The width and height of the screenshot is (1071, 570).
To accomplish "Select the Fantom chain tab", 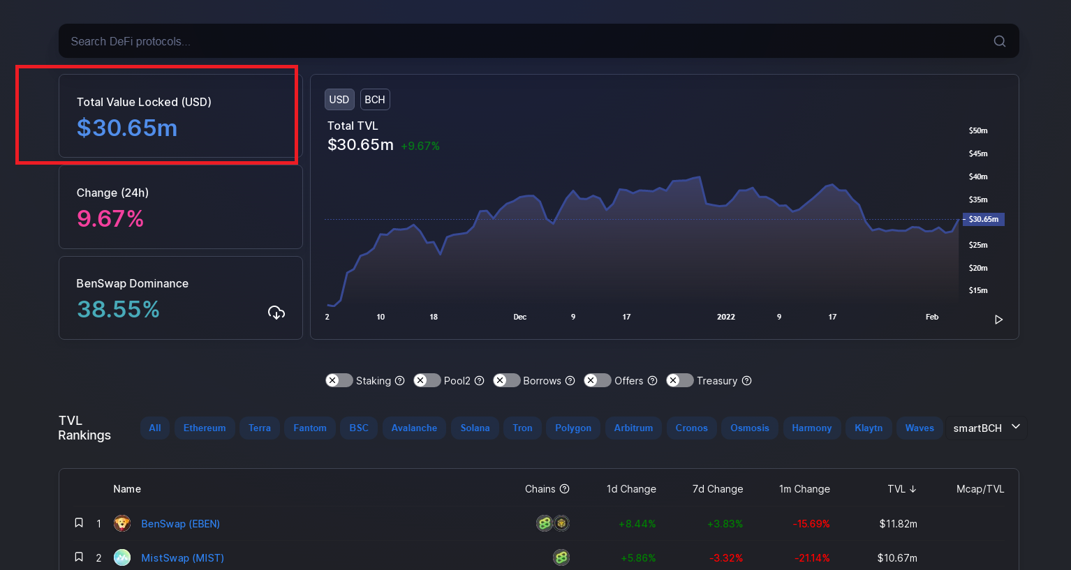I will 310,428.
